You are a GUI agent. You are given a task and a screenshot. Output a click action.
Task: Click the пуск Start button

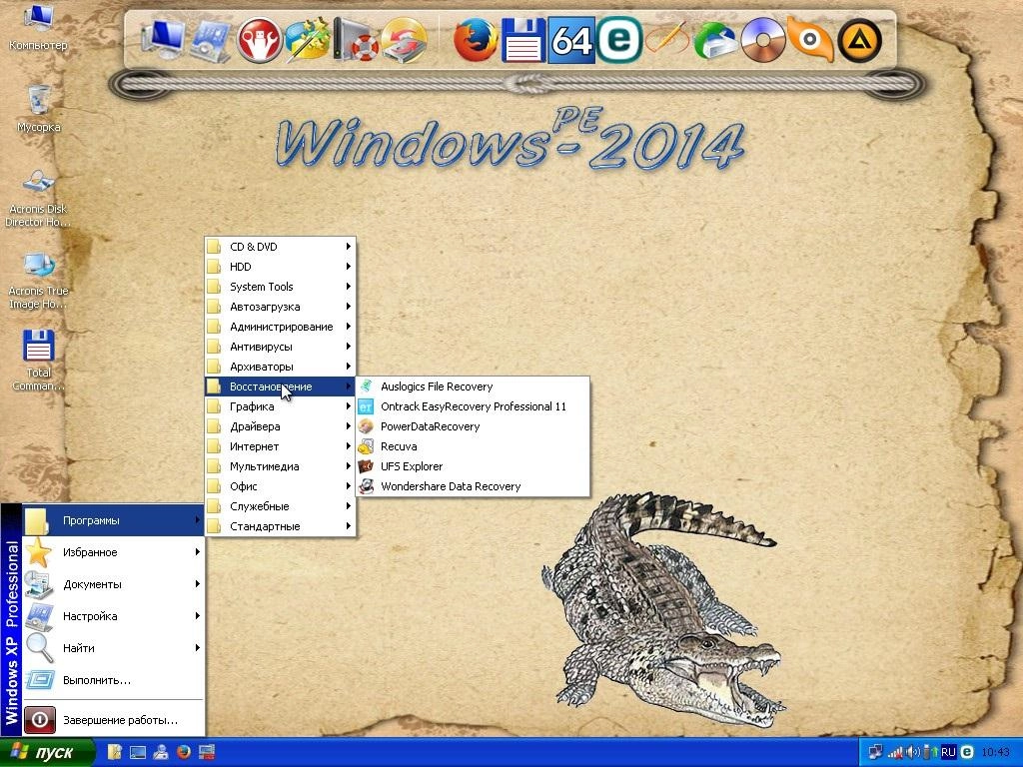pyautogui.click(x=47, y=752)
